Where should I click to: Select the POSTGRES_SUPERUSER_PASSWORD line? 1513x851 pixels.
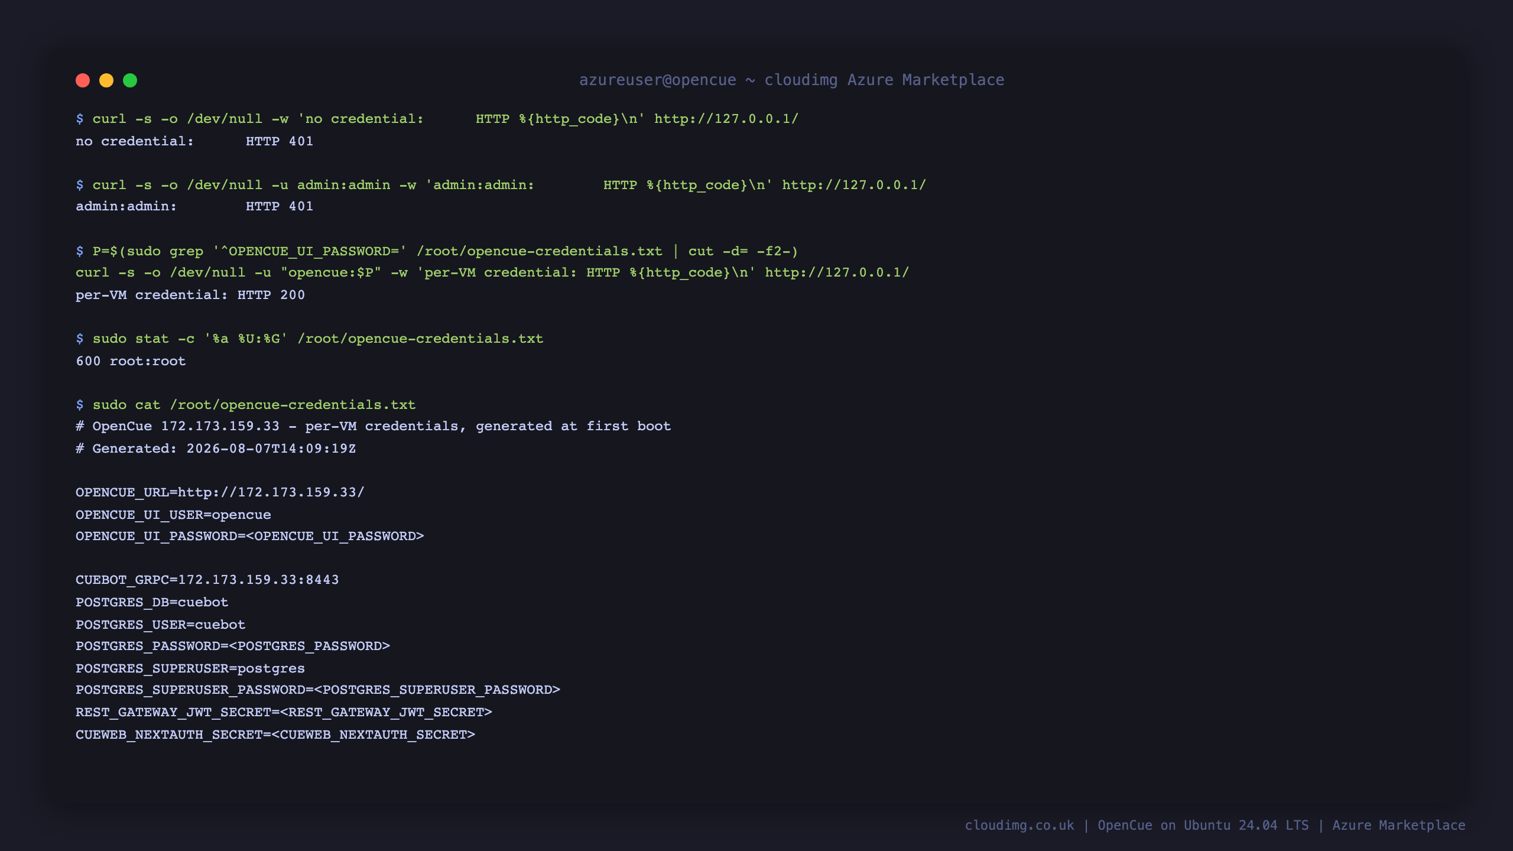coord(318,690)
